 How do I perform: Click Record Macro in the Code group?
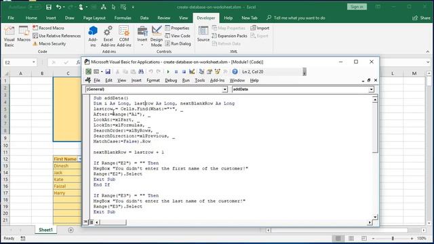pos(48,28)
